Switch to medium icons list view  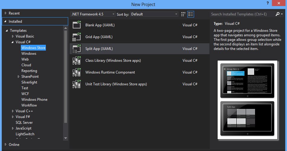pos(190,14)
